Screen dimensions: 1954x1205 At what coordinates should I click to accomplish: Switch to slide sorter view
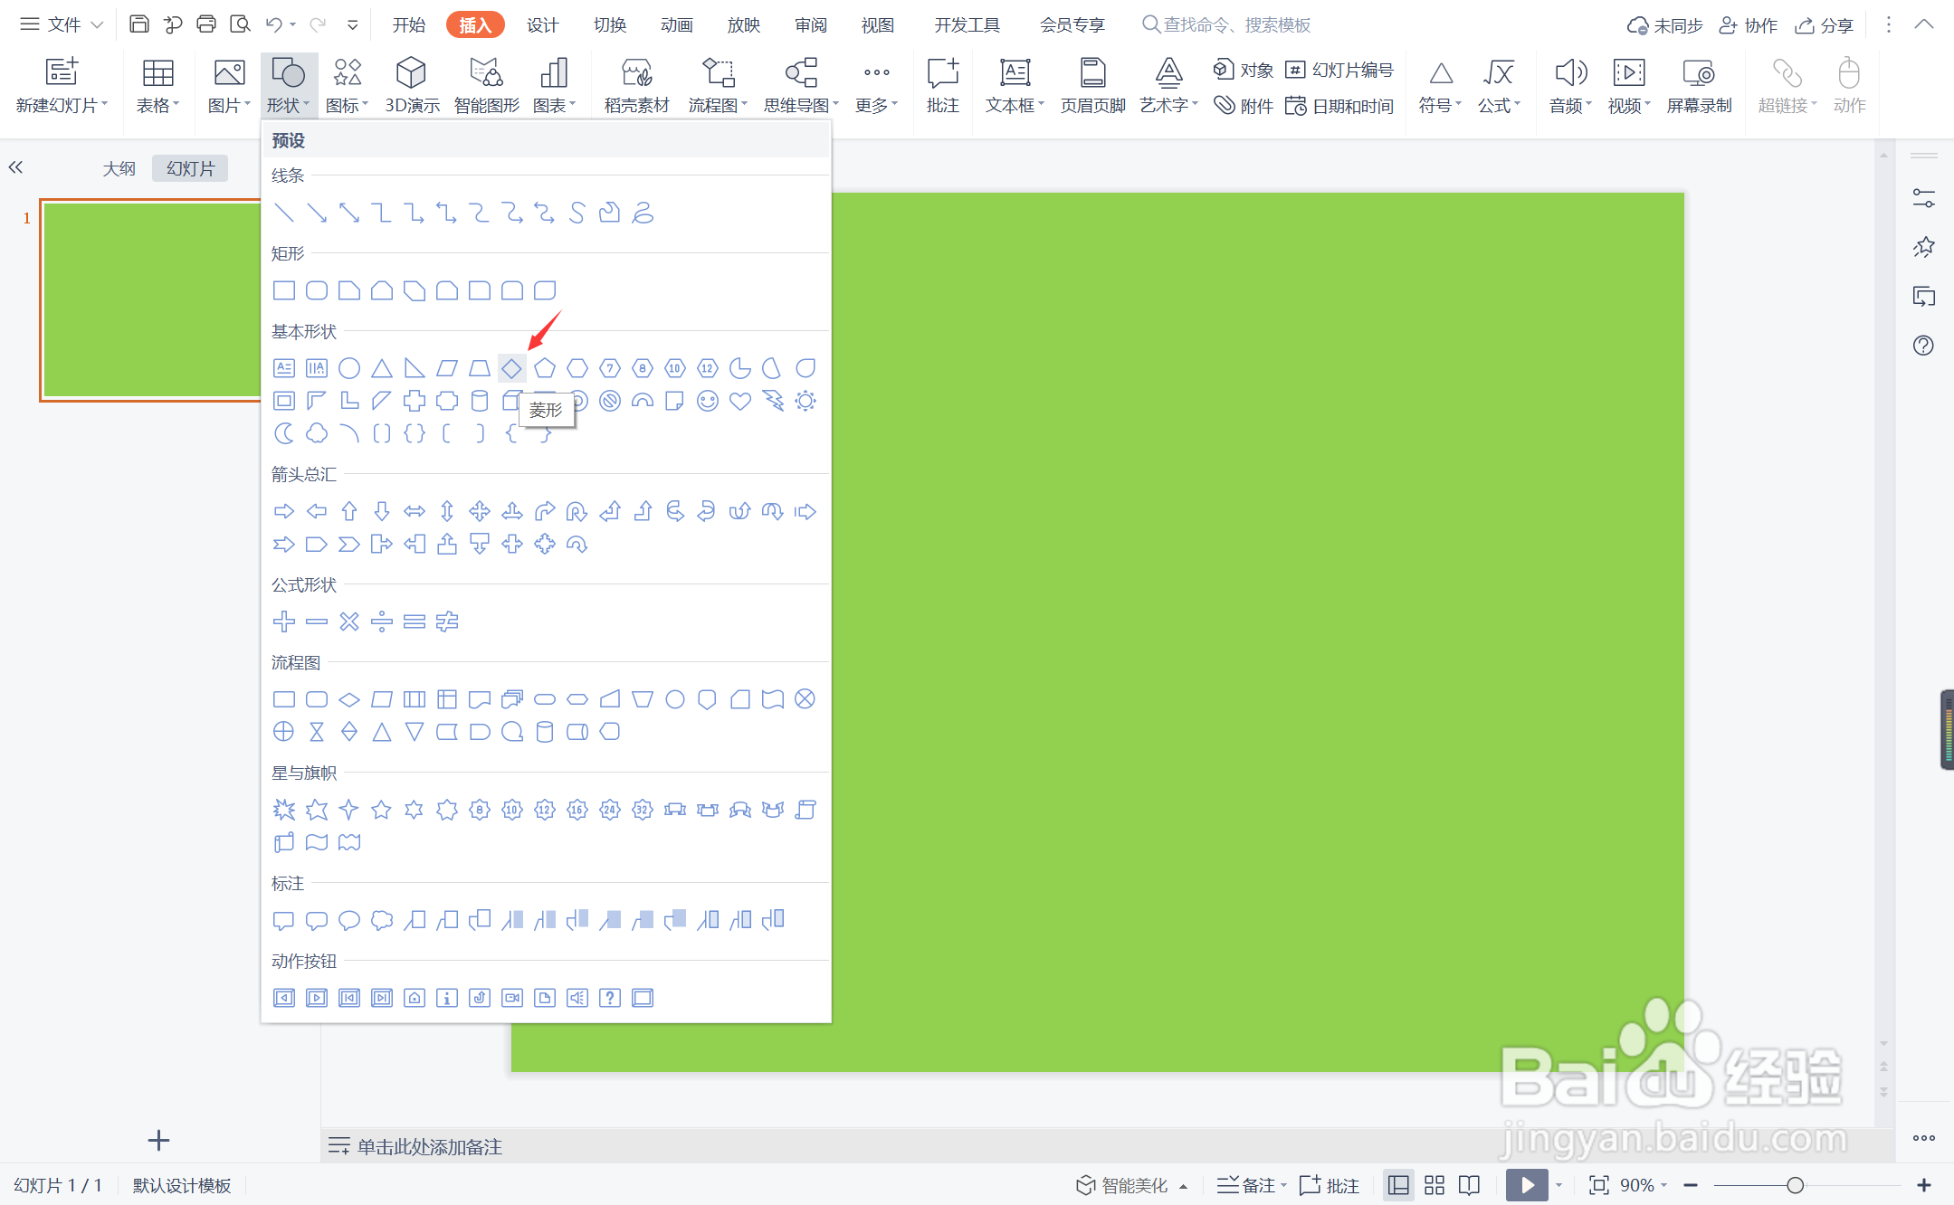click(1435, 1185)
